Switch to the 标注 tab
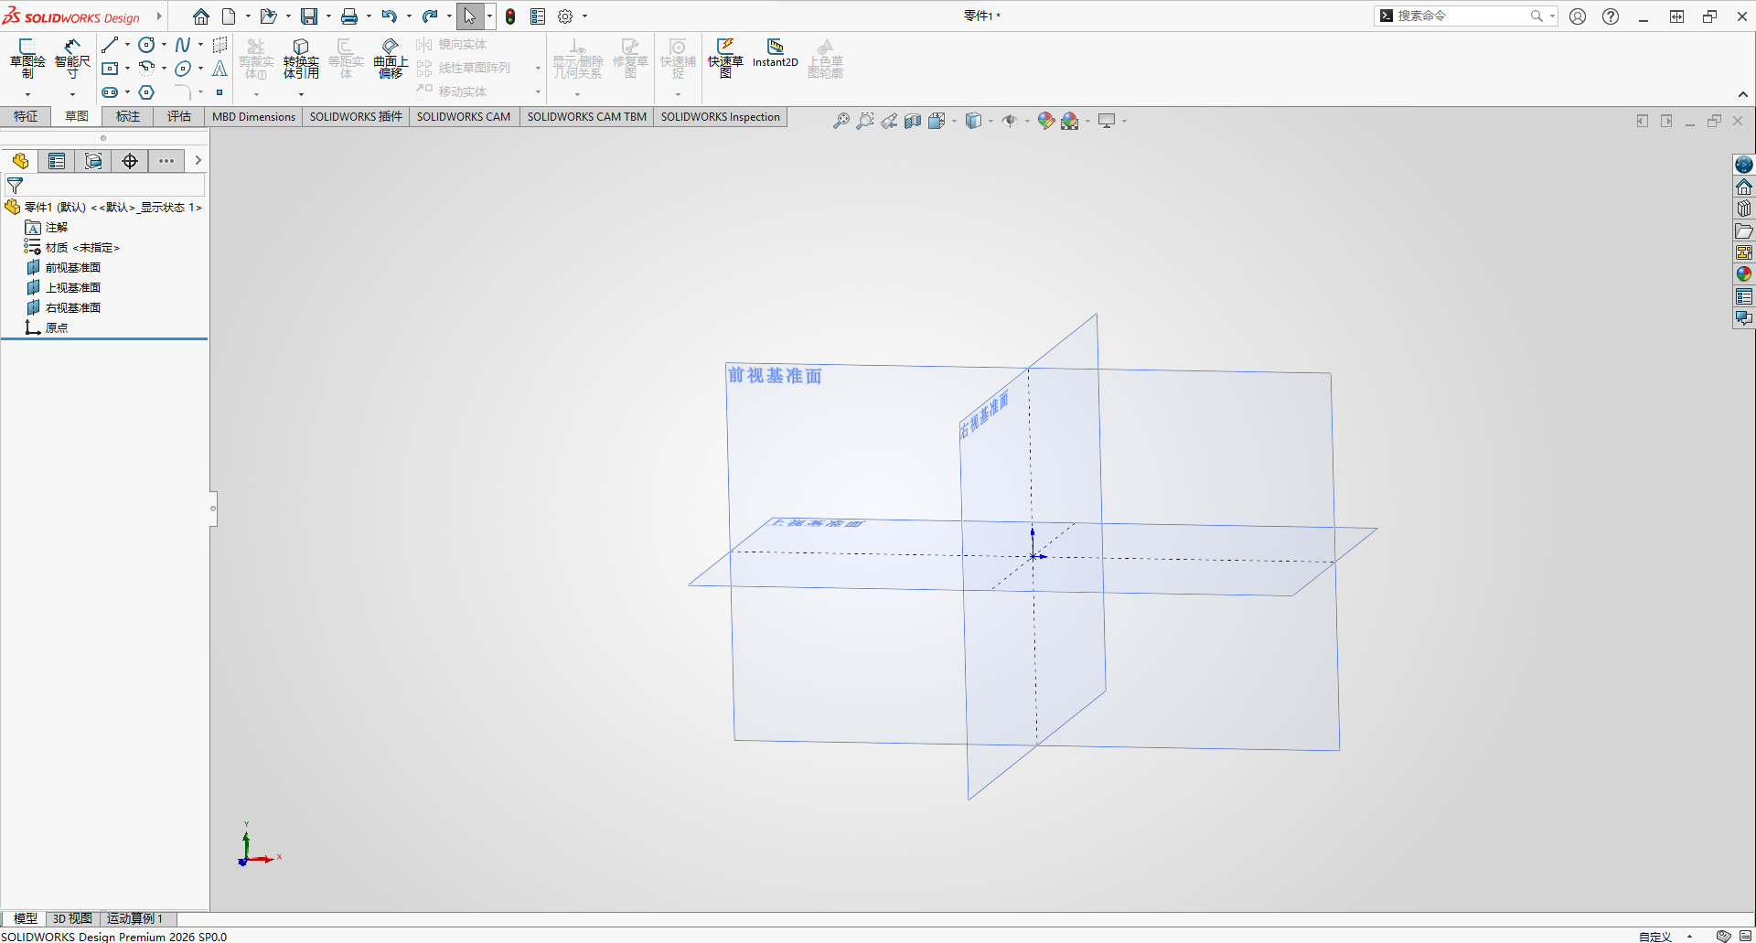 [128, 116]
